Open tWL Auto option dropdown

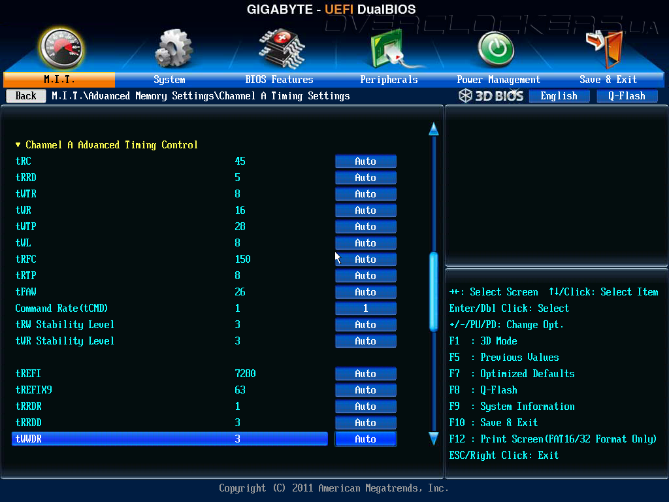366,243
